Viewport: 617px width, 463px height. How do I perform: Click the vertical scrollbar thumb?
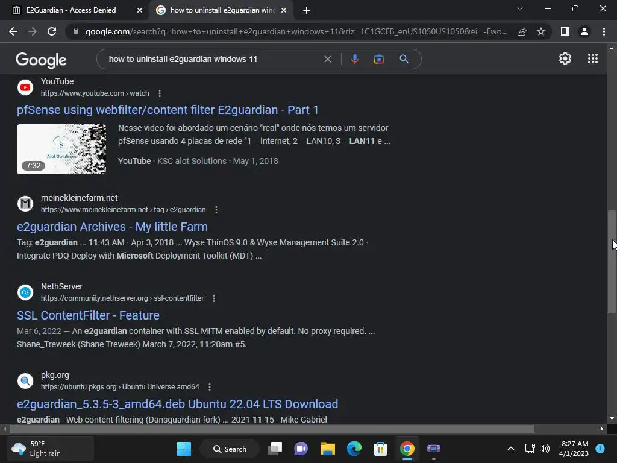[x=612, y=262]
